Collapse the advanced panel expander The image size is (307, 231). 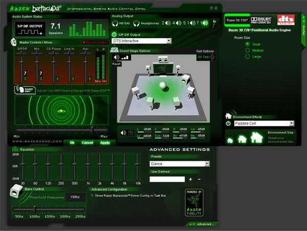coord(202,224)
